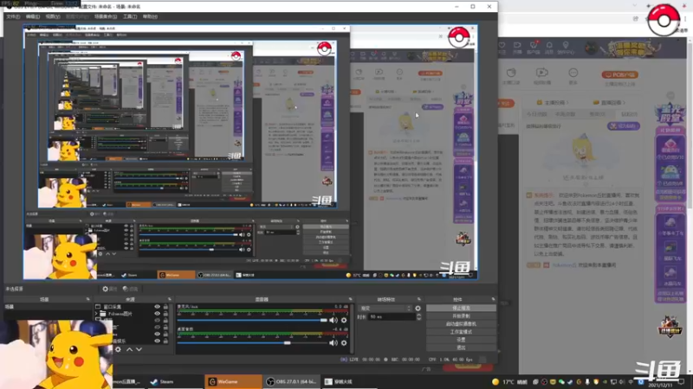
Task: Open source properties with the 属性 gear button
Action: click(110, 289)
